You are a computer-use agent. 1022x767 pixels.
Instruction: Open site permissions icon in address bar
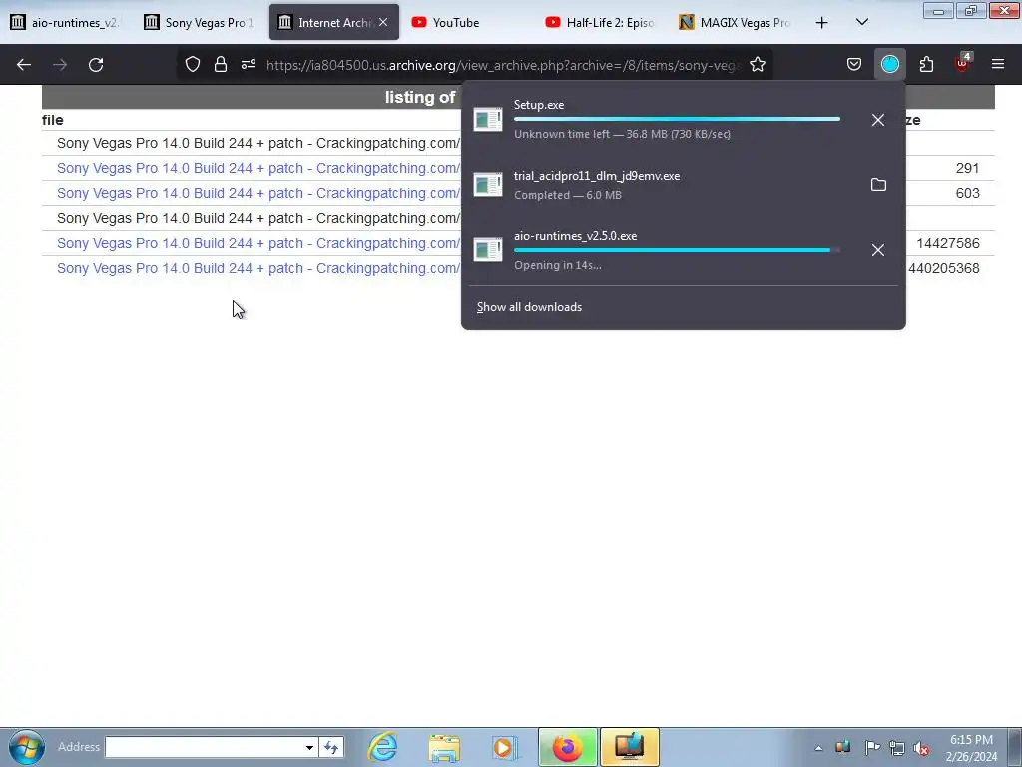coord(249,65)
